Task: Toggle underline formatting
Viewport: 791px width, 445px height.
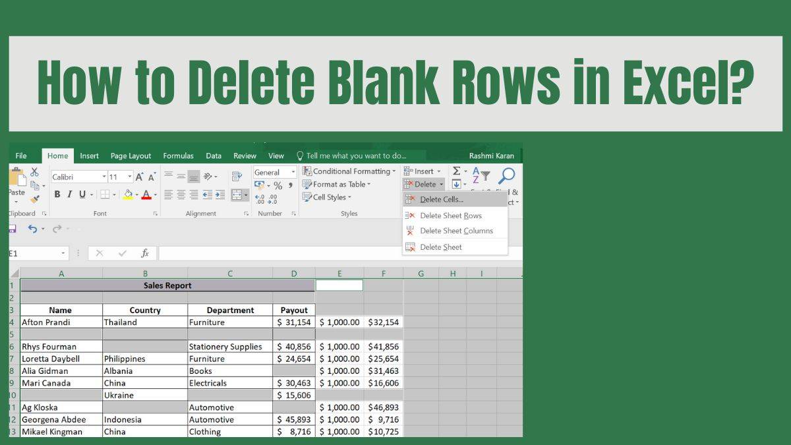Action: (82, 194)
